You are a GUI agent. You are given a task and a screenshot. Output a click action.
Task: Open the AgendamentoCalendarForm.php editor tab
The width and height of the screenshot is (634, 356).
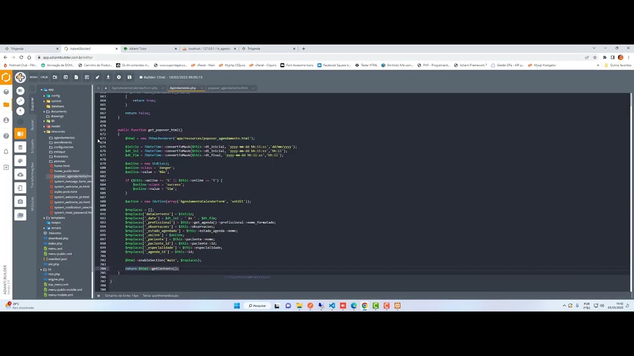(x=134, y=88)
